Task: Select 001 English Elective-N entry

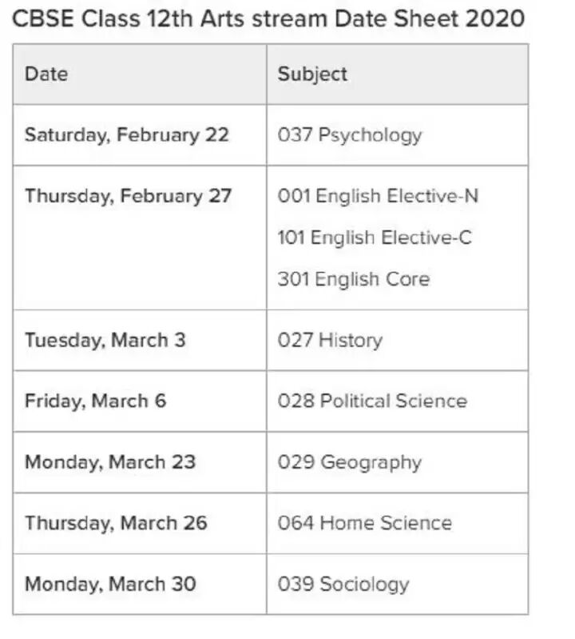Action: 378,196
